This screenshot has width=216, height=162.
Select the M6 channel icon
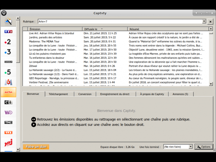pyautogui.click(x=8, y=82)
